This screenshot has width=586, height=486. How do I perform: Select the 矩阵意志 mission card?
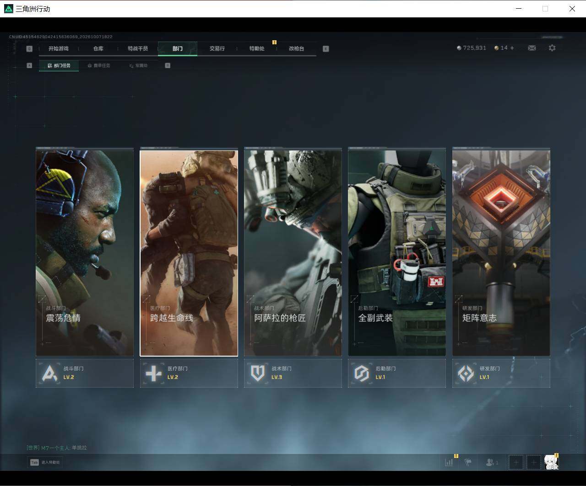501,253
